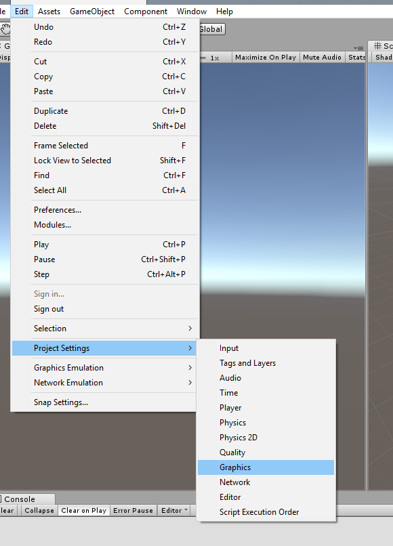This screenshot has height=546, width=393.
Task: Expand the Project Settings submenu
Action: (104, 348)
